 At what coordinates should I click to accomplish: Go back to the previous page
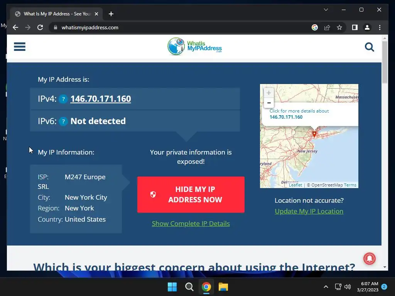pos(15,27)
